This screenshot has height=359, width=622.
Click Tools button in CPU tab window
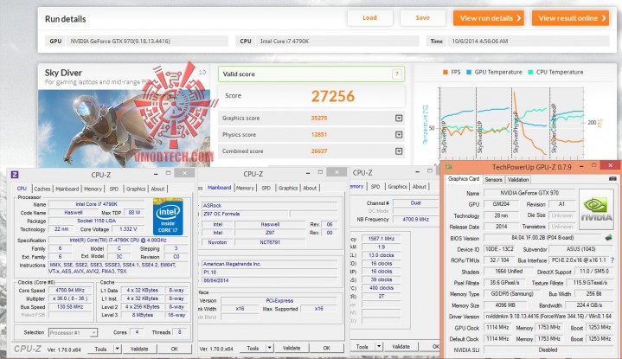point(100,349)
